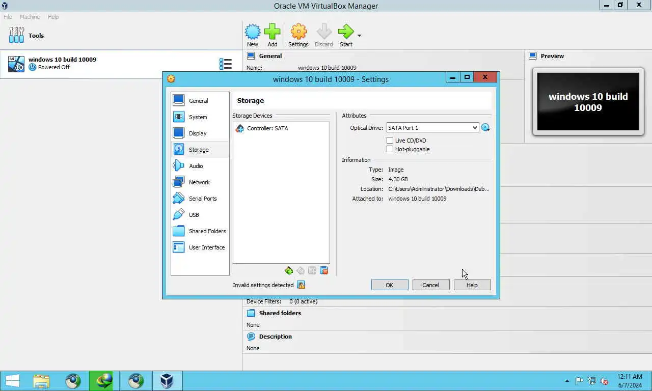Click the VirtualBox cube taskbar icon
This screenshot has width=652, height=391.
click(x=167, y=381)
